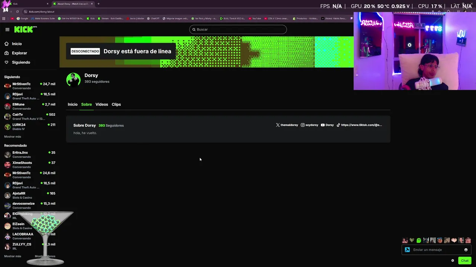Open YouTube bookmark
This screenshot has width=476, height=267.
[x=255, y=19]
